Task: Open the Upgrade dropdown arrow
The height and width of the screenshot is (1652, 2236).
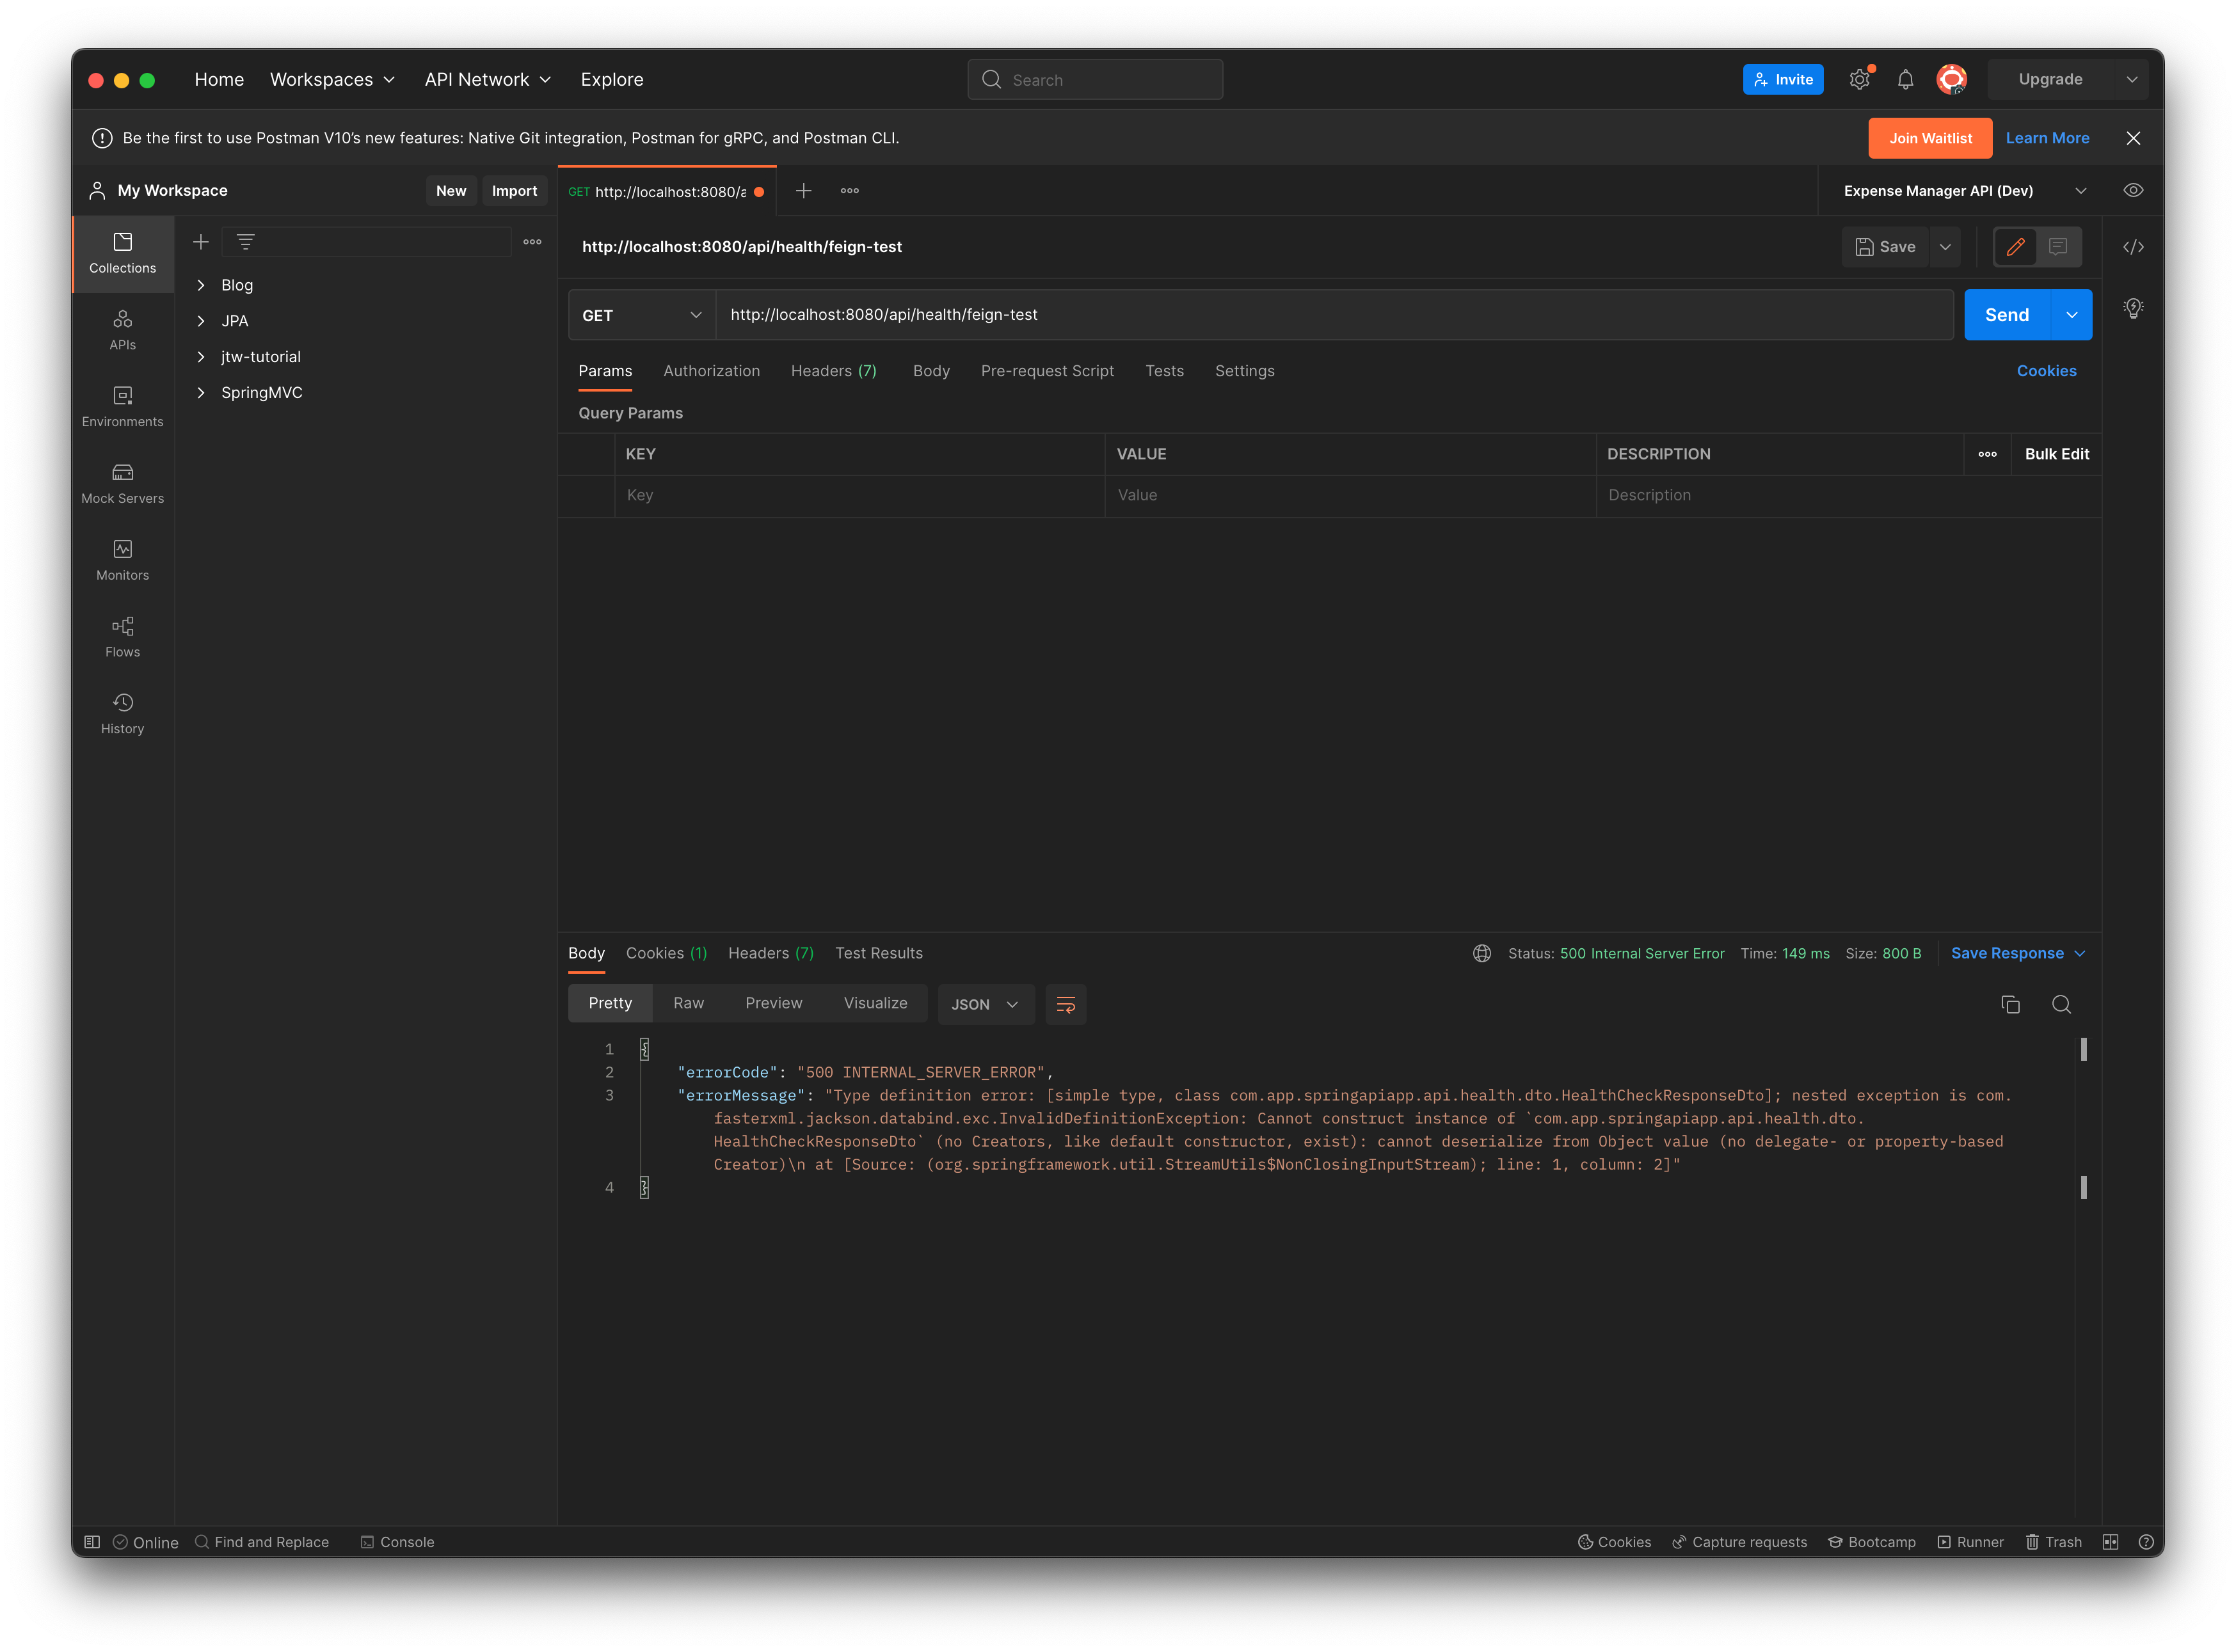Action: [2131, 80]
